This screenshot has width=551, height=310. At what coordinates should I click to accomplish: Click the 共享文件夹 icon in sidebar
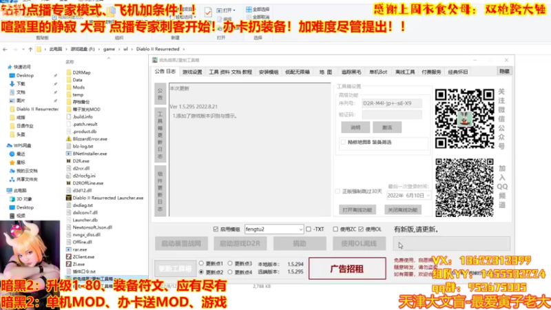coord(12,179)
